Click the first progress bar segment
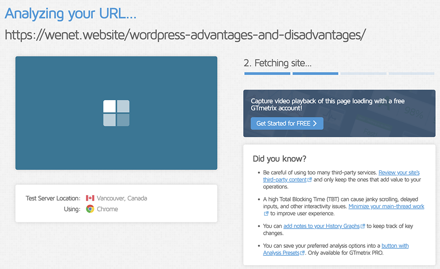 pos(267,73)
